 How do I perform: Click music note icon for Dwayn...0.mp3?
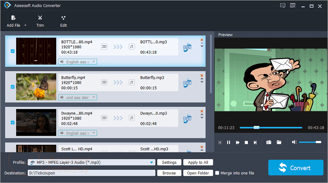(x=132, y=118)
